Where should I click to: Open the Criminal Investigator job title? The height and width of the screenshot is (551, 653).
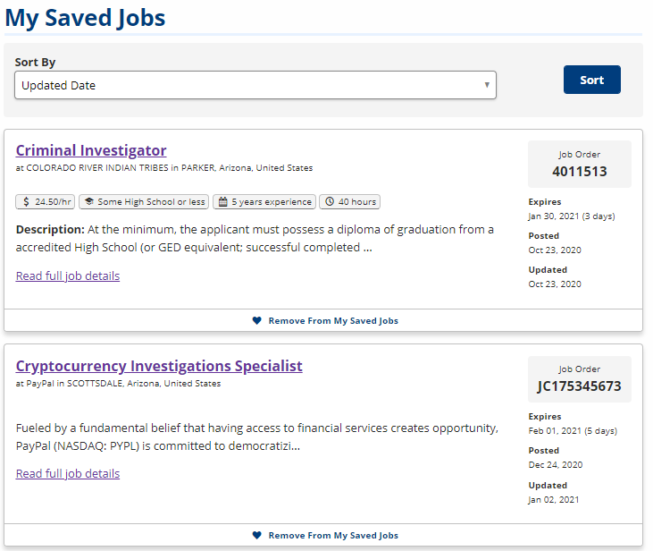point(91,150)
